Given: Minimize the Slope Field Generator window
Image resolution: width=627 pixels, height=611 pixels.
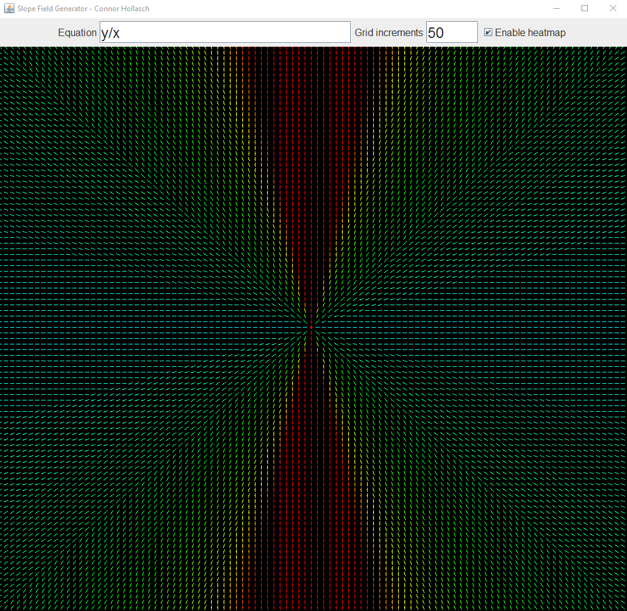Looking at the screenshot, I should click(555, 8).
